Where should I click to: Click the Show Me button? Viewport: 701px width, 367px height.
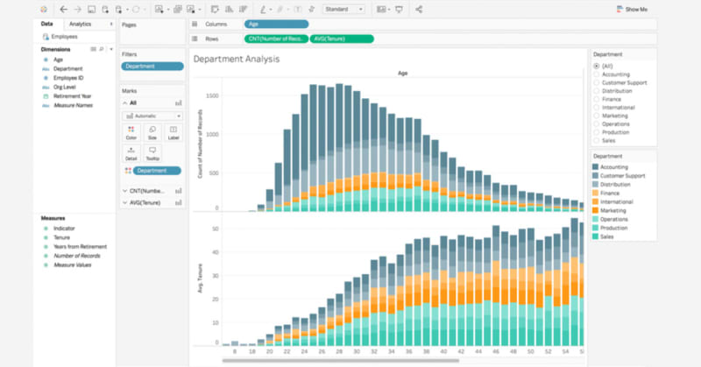click(632, 9)
